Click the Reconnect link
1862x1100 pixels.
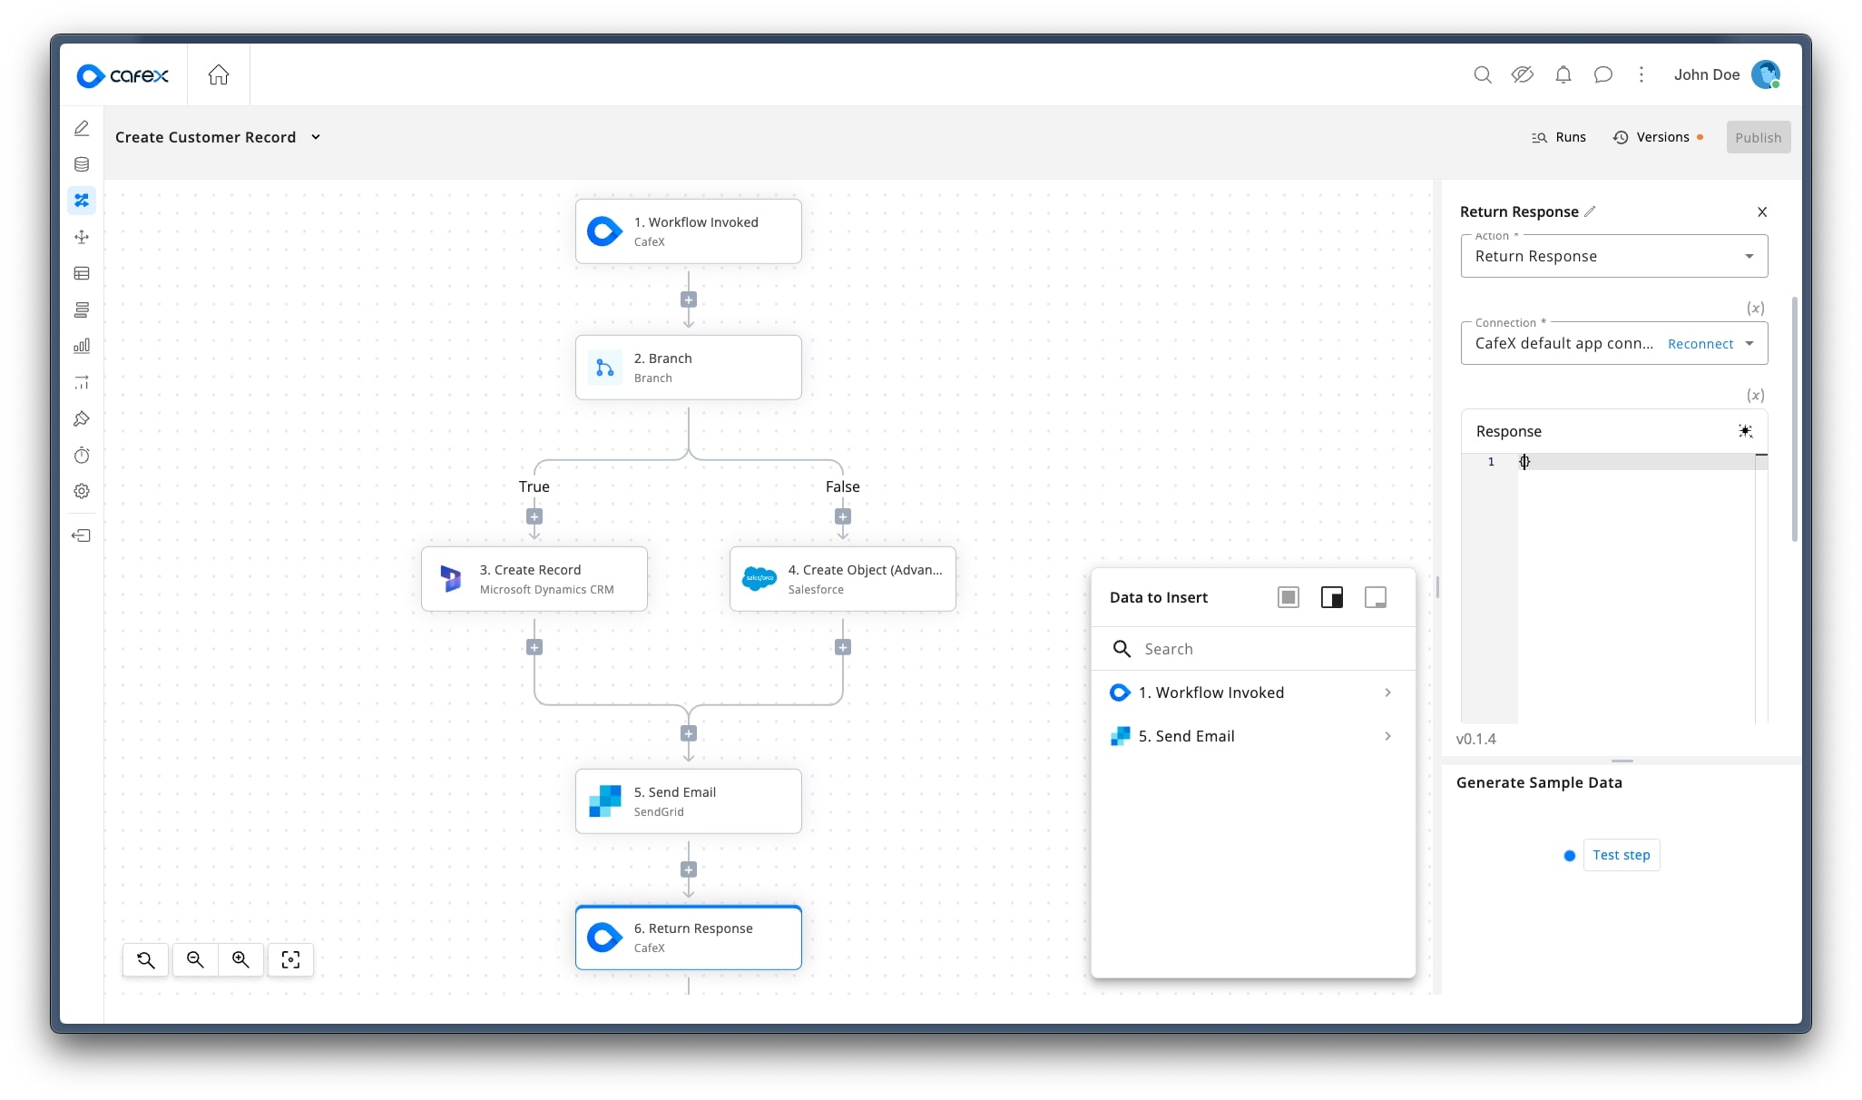1700,344
